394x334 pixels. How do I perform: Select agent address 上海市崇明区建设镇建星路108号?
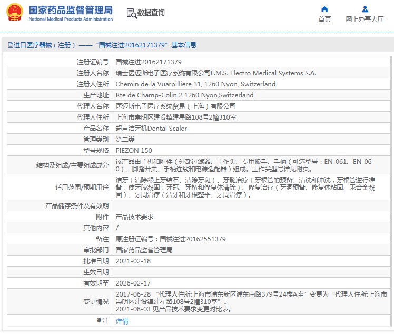(x=176, y=117)
